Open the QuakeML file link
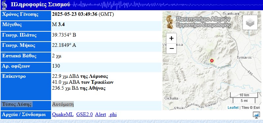This screenshot has width=263, height=123. point(63,114)
